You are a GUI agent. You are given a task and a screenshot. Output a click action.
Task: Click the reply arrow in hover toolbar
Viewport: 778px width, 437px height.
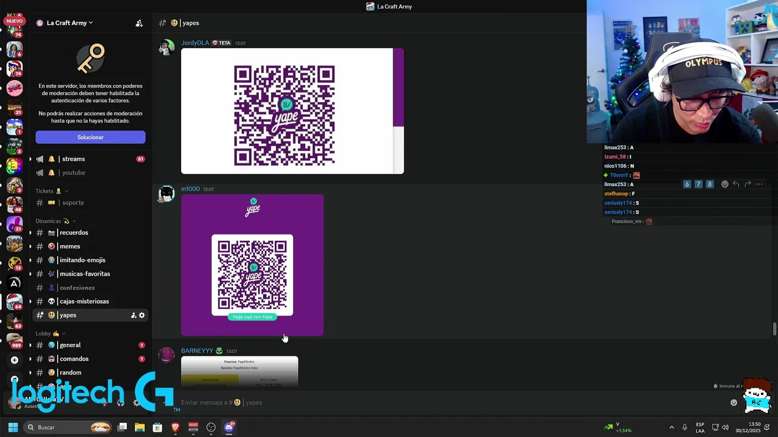click(x=736, y=184)
